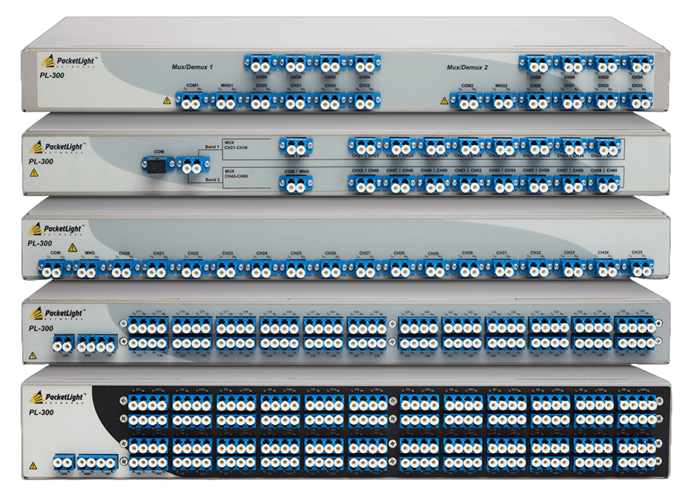Screen dimensions: 694x495
Task: Click the Band 2 label
Action: tap(212, 180)
